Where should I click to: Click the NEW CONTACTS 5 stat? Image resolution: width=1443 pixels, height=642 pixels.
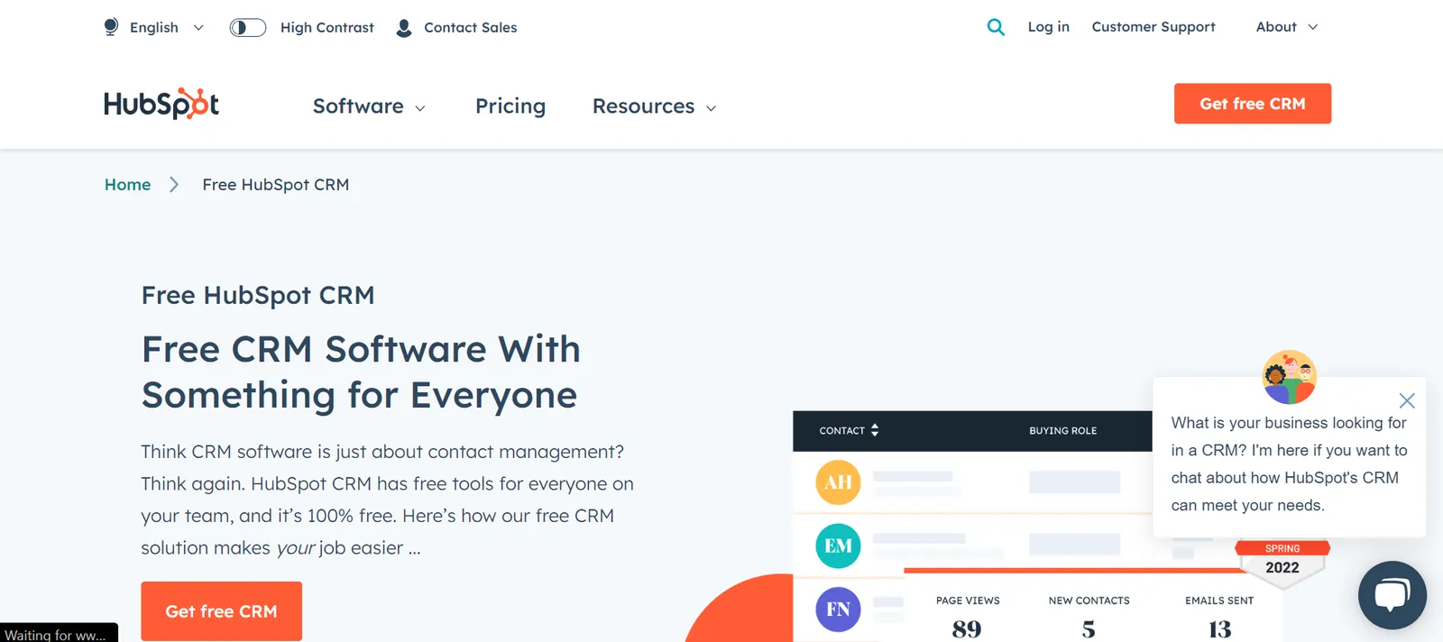(1089, 617)
